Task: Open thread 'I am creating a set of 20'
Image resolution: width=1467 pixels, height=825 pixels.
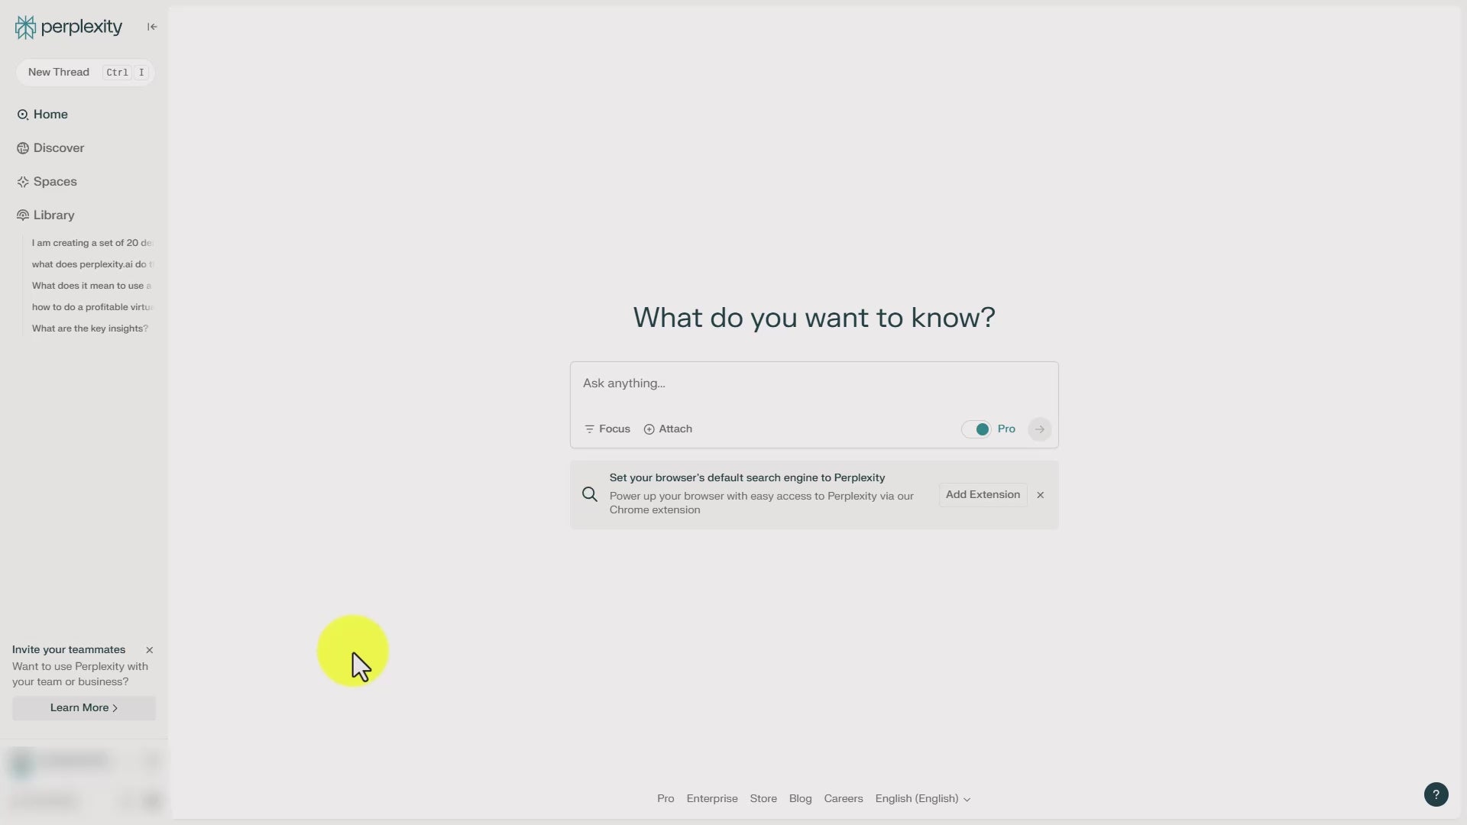Action: [92, 243]
